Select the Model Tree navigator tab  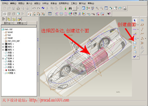pyautogui.click(x=4, y=19)
